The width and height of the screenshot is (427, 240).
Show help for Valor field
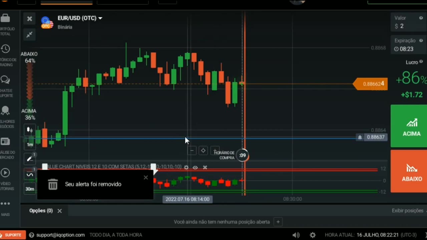tap(421, 18)
